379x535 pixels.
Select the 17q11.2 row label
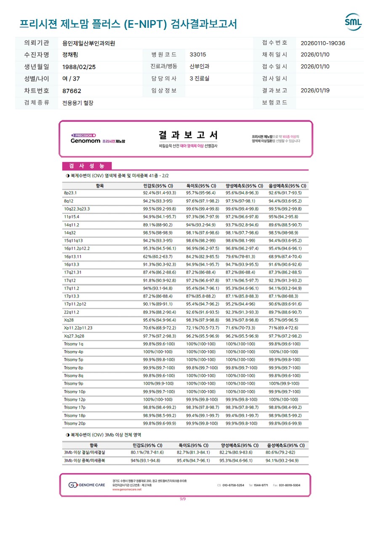(72, 288)
